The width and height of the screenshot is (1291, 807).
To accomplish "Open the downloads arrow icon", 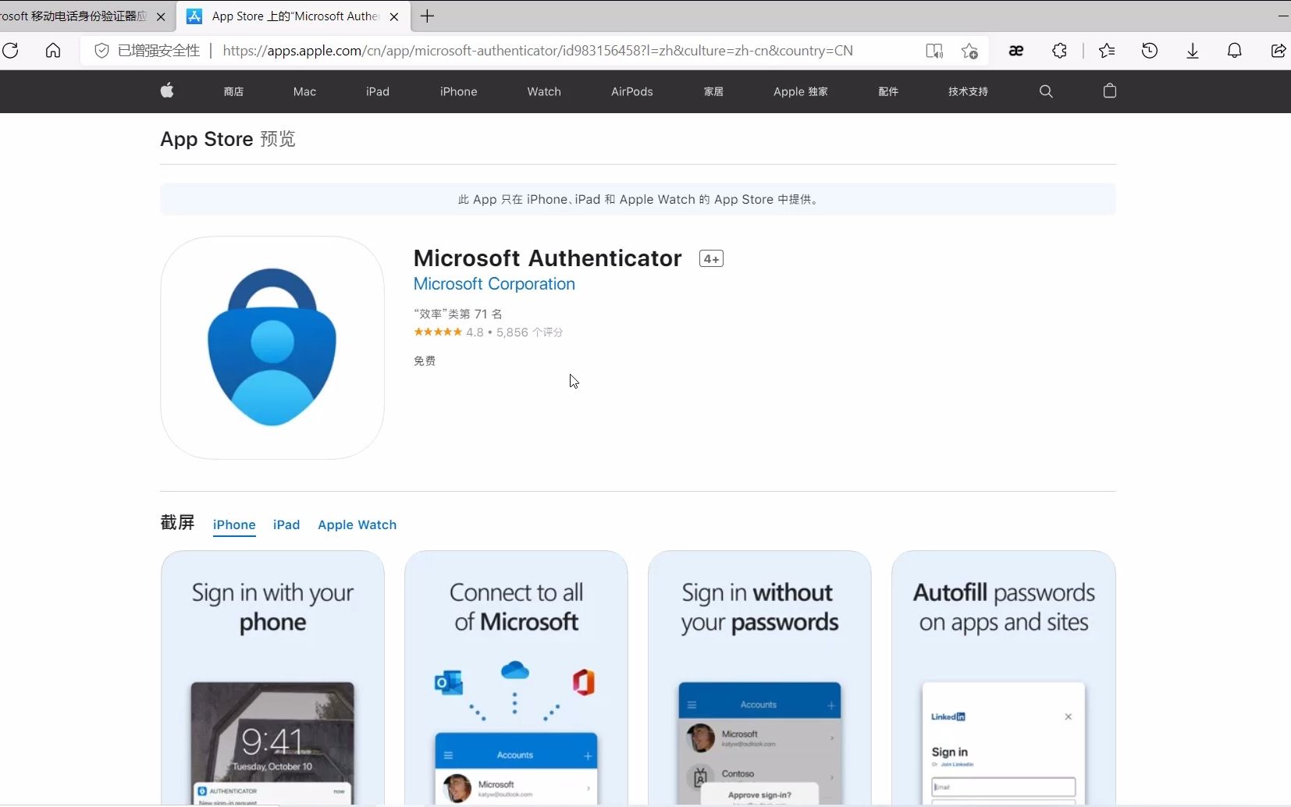I will tap(1193, 51).
